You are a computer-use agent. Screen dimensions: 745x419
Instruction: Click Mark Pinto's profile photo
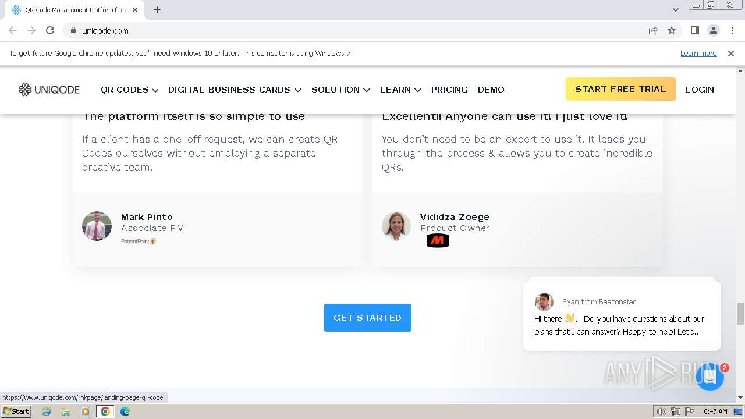[97, 226]
